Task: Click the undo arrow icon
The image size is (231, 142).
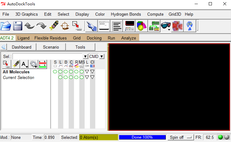Action: pos(29,26)
